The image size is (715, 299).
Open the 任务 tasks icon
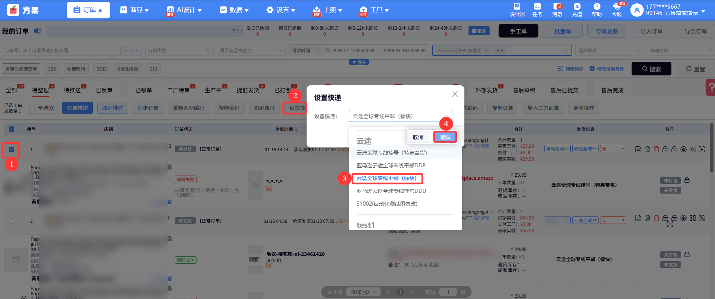tap(537, 10)
